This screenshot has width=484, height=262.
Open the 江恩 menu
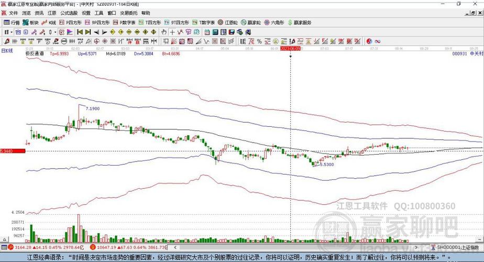(52, 13)
